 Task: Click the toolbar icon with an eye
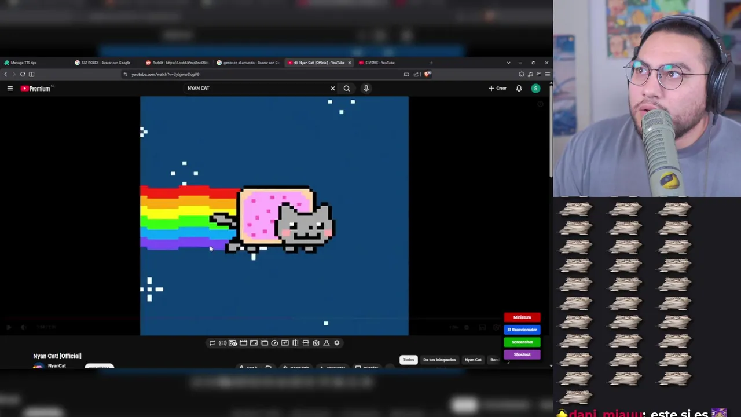point(233,343)
